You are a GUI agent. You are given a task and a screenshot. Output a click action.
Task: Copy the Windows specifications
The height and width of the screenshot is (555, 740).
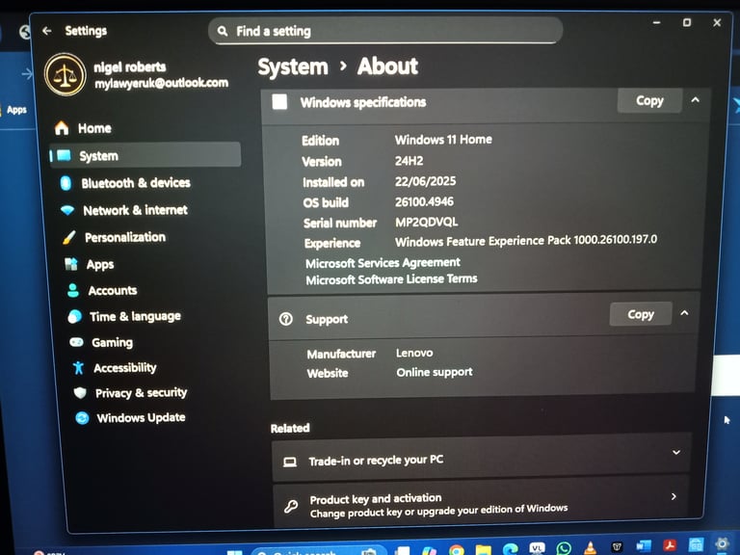click(649, 100)
